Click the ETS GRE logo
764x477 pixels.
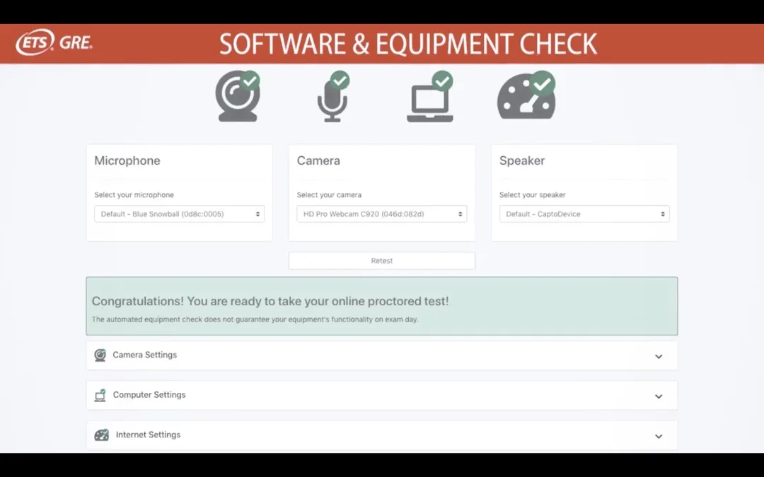coord(54,43)
